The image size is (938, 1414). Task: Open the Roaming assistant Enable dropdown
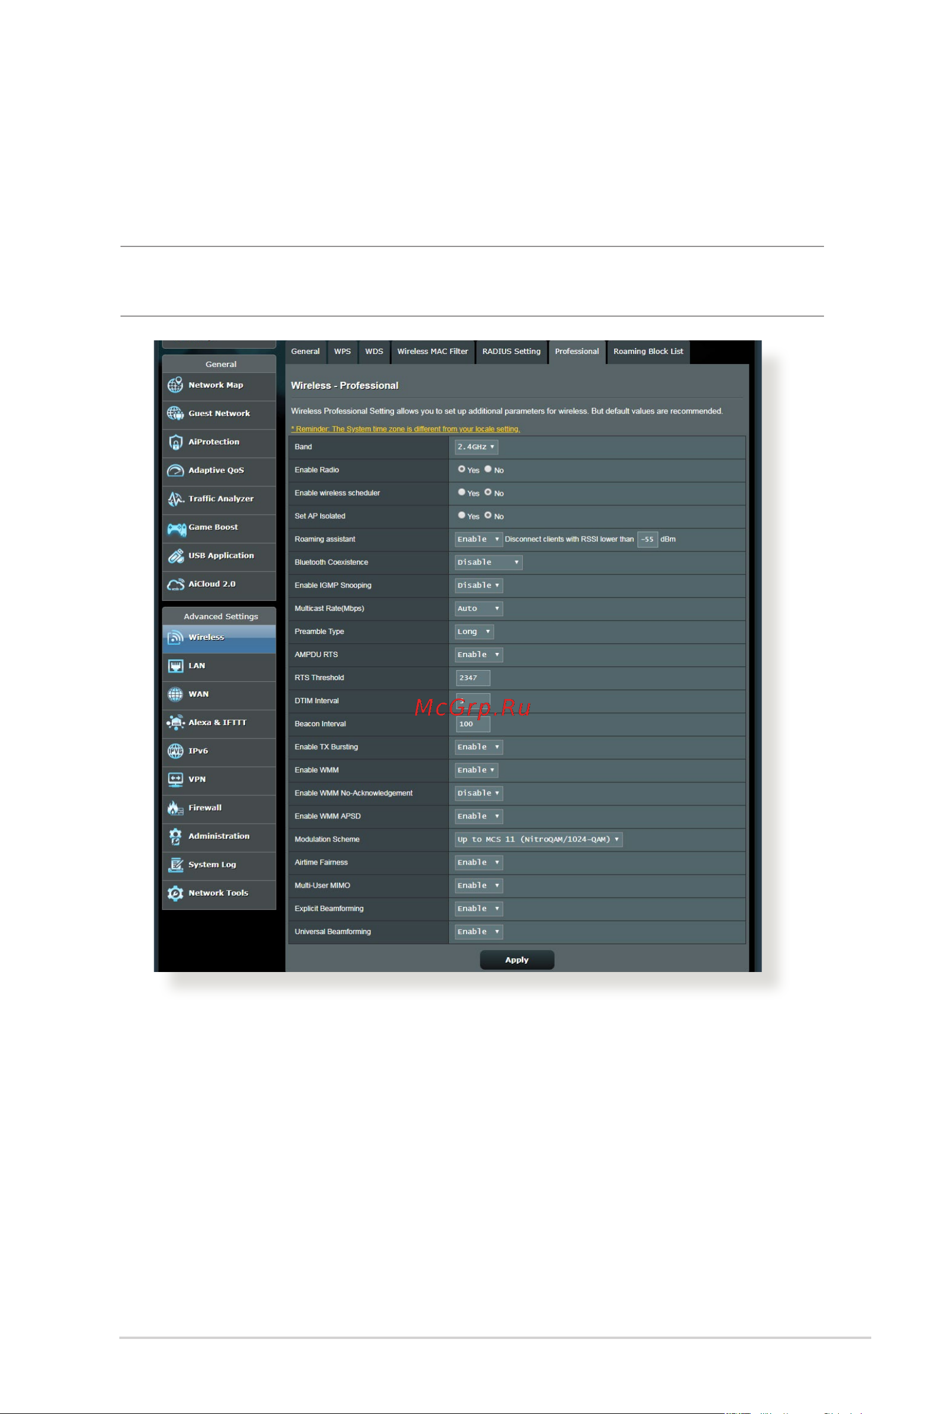point(478,539)
